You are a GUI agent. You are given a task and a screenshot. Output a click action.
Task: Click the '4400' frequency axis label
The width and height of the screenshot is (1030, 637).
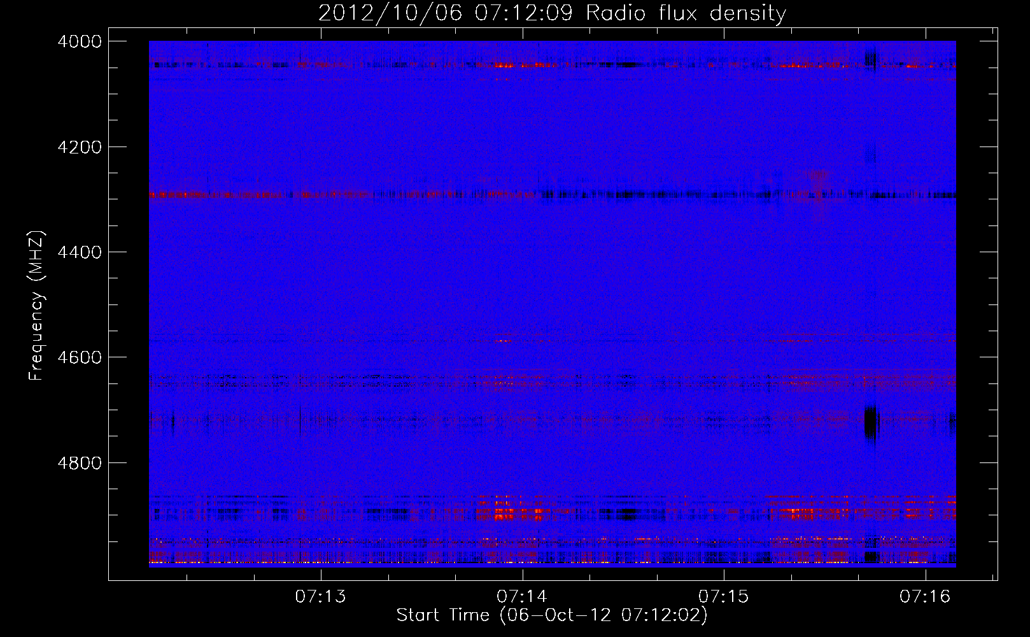(x=80, y=252)
